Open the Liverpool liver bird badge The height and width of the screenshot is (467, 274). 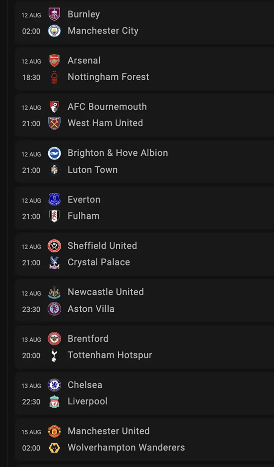tap(54, 401)
